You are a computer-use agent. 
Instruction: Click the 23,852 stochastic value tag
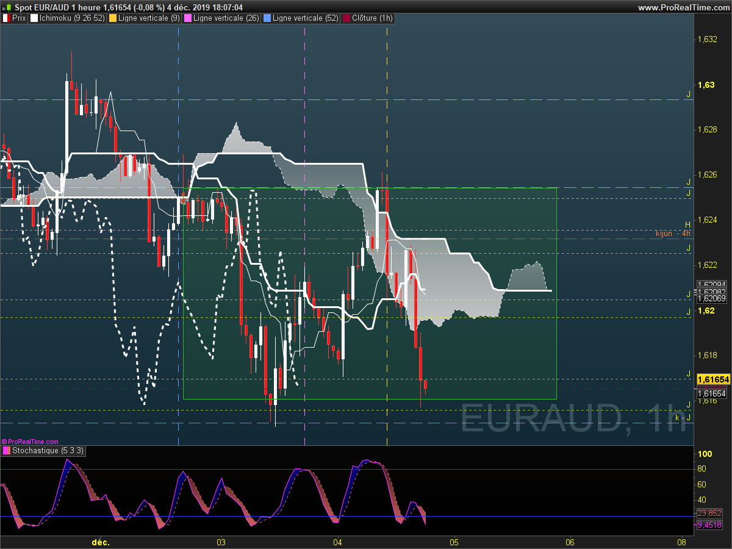[x=709, y=514]
